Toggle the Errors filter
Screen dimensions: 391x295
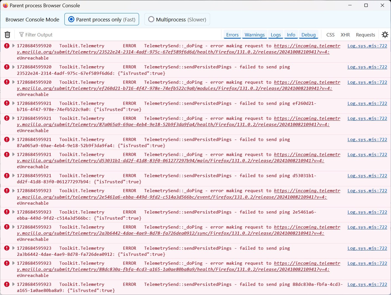(x=232, y=35)
